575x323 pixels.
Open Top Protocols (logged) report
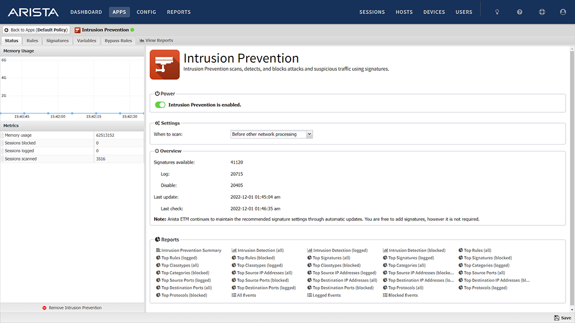coord(482,288)
